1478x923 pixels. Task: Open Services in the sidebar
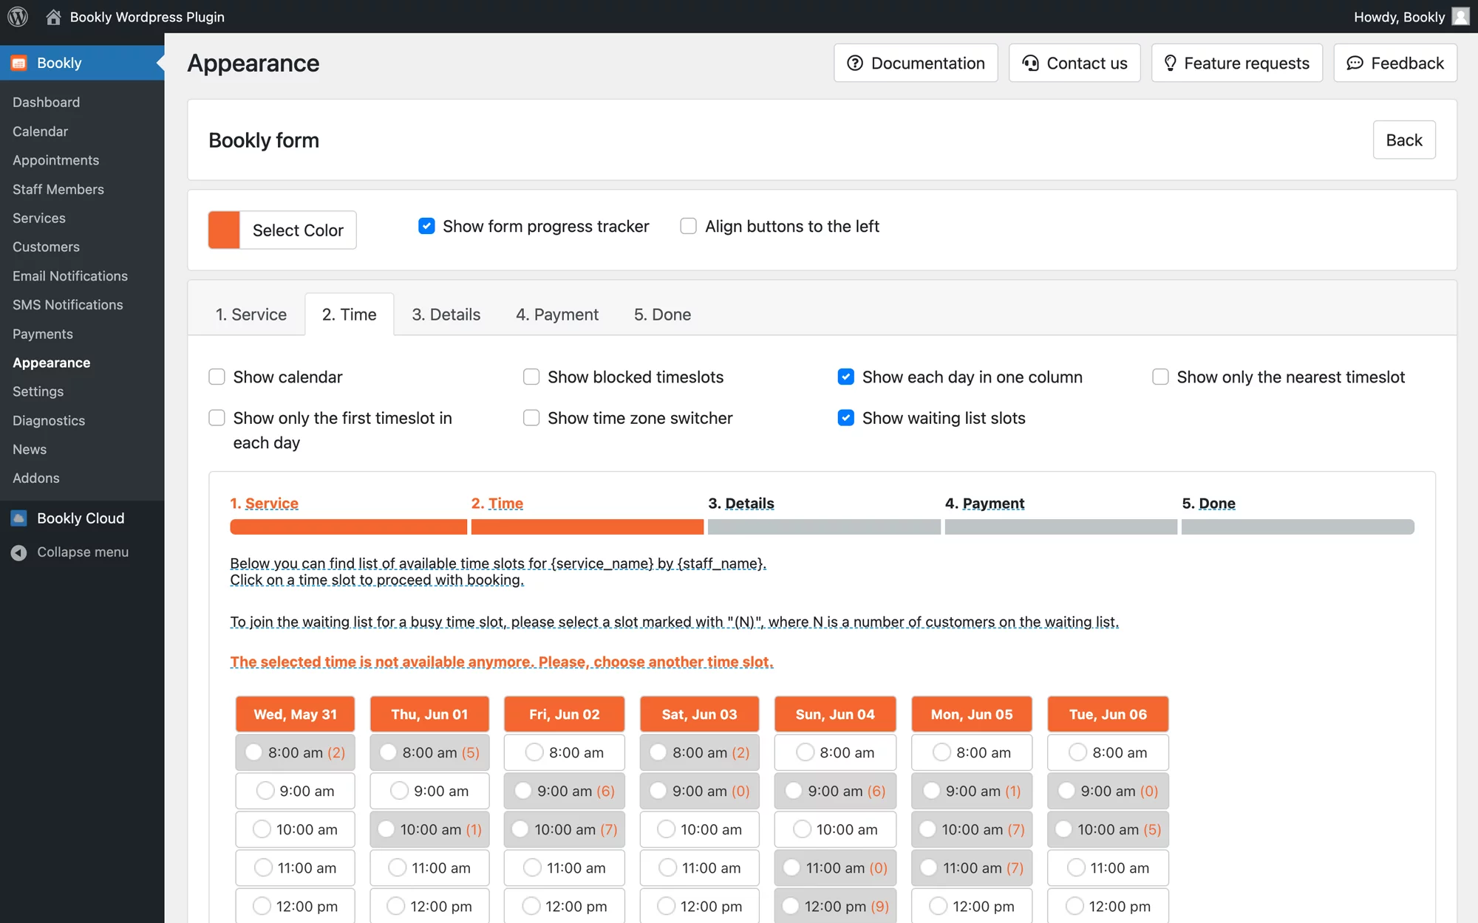pyautogui.click(x=39, y=218)
